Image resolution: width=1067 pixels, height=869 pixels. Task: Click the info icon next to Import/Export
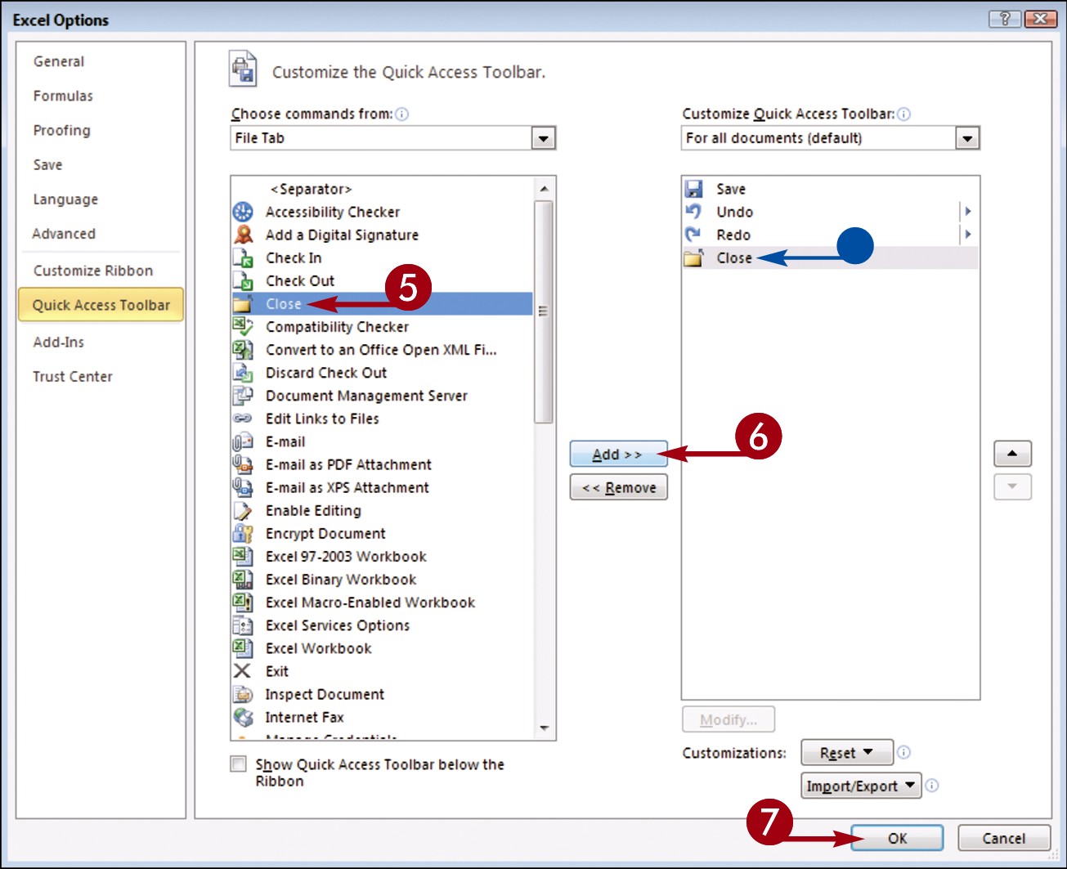point(931,786)
